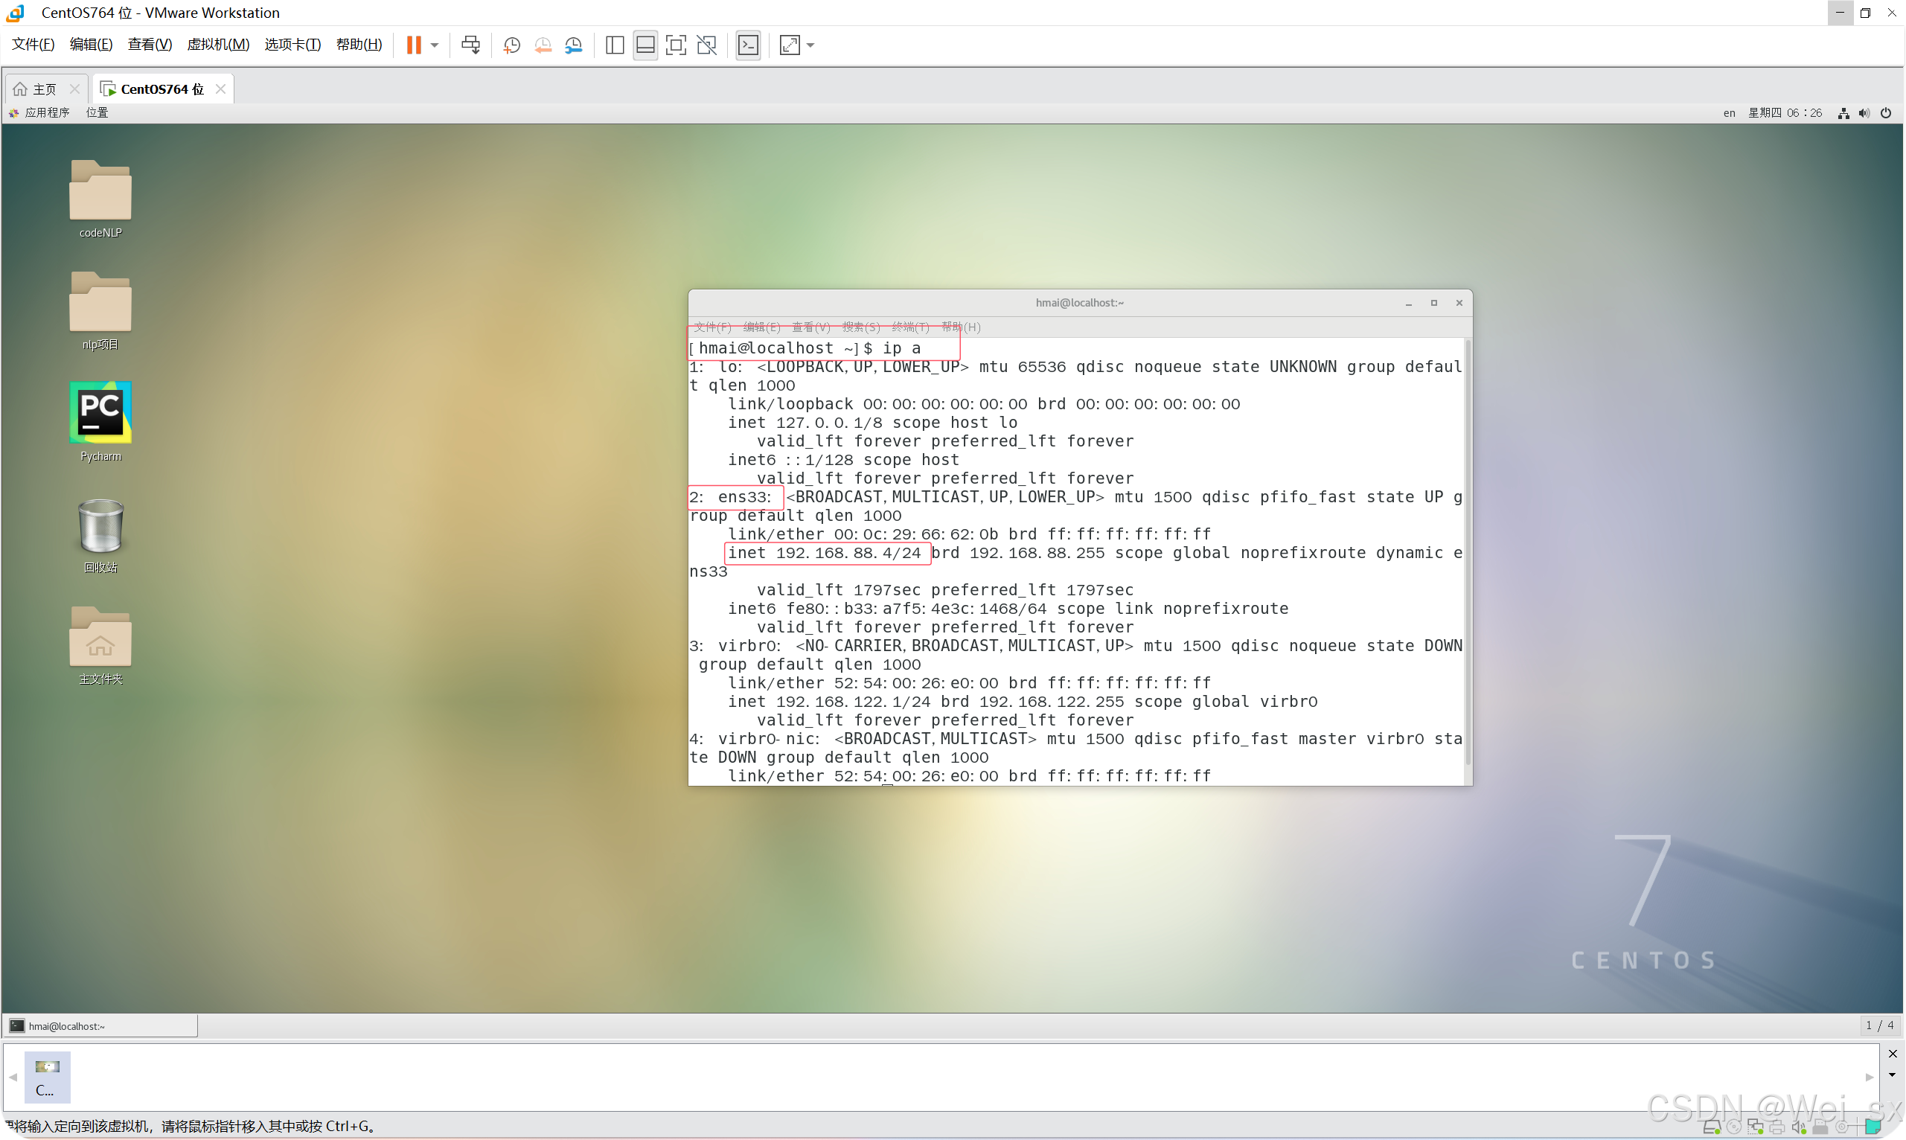Open the 应用程序 menu in CentOS

pos(46,112)
